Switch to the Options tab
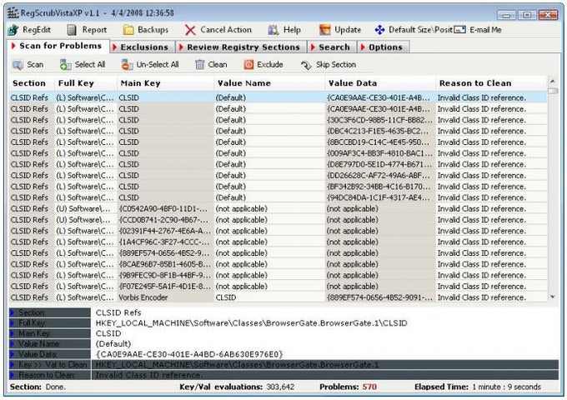The height and width of the screenshot is (400, 567). coord(383,47)
